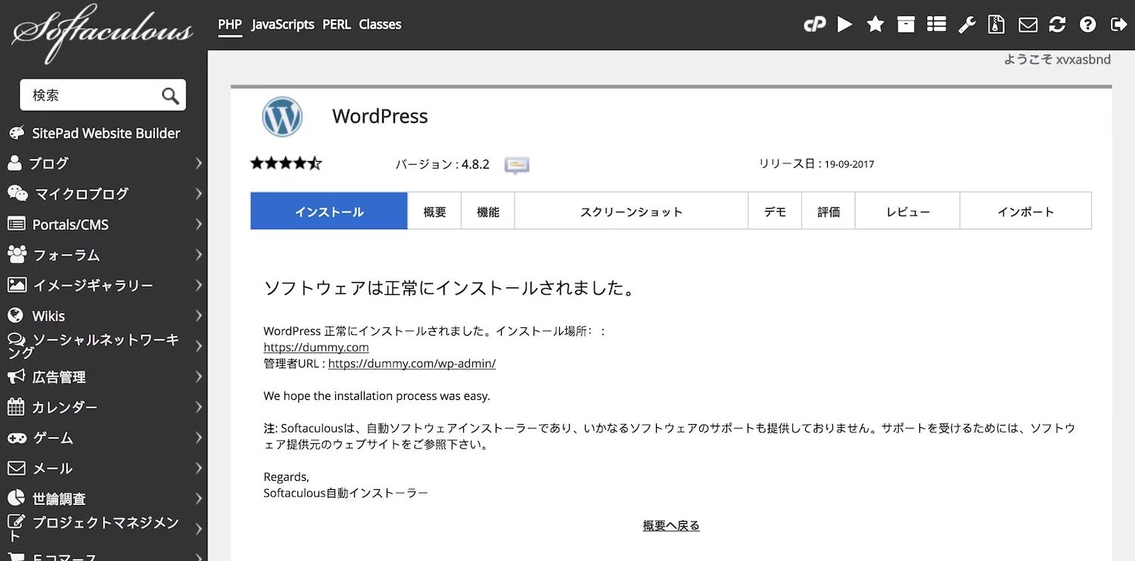Click the WordPress logo icon
The height and width of the screenshot is (561, 1135).
pos(282,116)
